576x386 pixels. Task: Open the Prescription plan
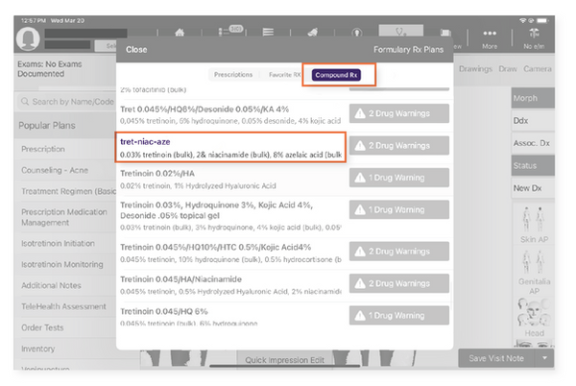tap(65, 149)
